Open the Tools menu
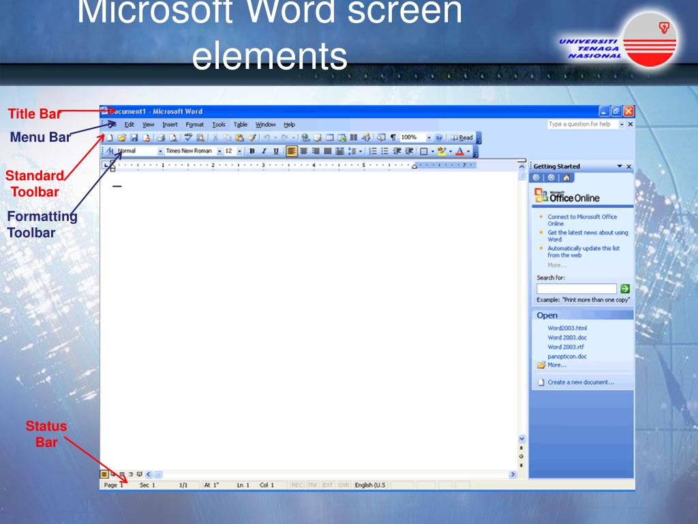Image resolution: width=698 pixels, height=524 pixels. tap(219, 125)
